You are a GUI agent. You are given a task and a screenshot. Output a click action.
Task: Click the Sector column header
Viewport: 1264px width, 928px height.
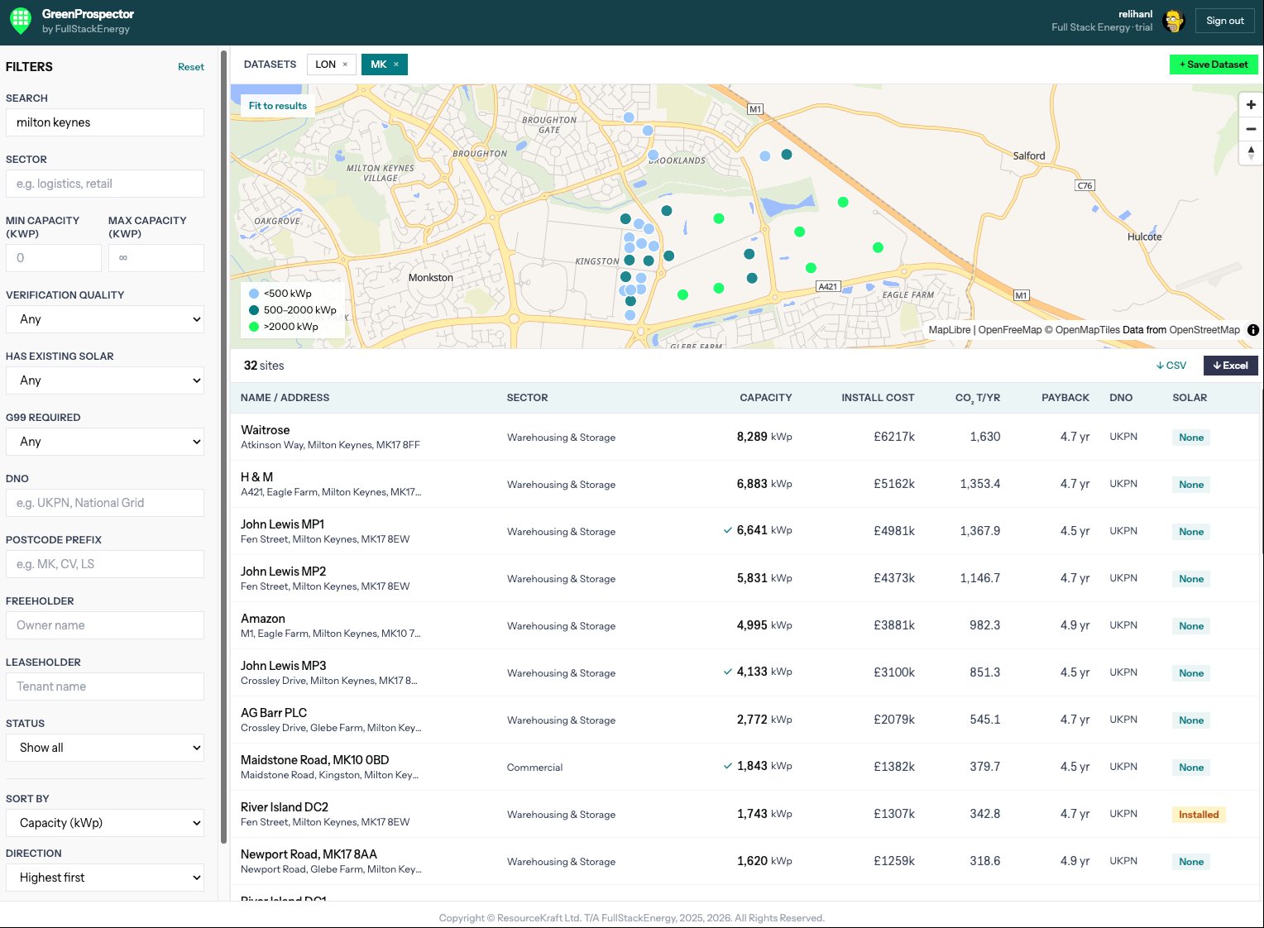coord(527,398)
